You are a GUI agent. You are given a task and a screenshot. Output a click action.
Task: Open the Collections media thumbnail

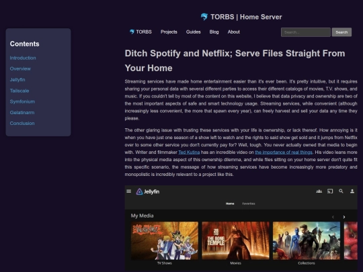(x=307, y=240)
